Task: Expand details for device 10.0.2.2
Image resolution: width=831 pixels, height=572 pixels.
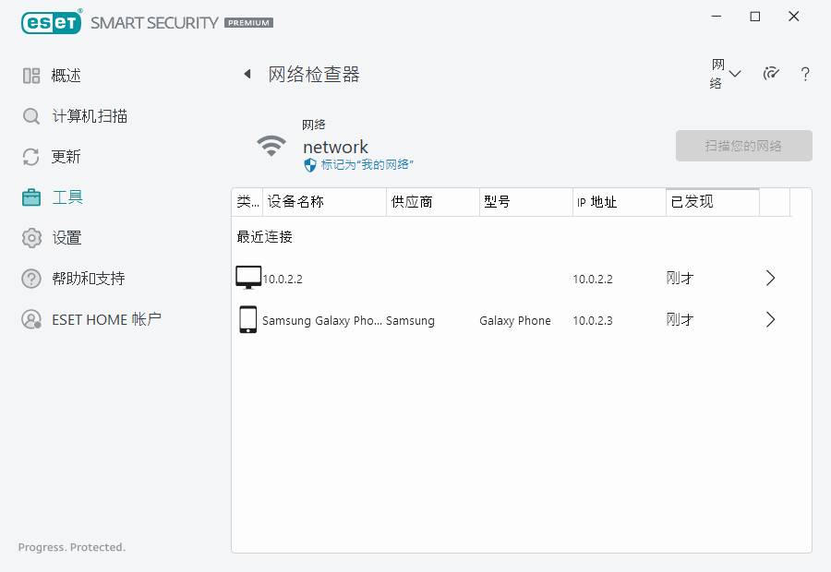Action: tap(771, 278)
